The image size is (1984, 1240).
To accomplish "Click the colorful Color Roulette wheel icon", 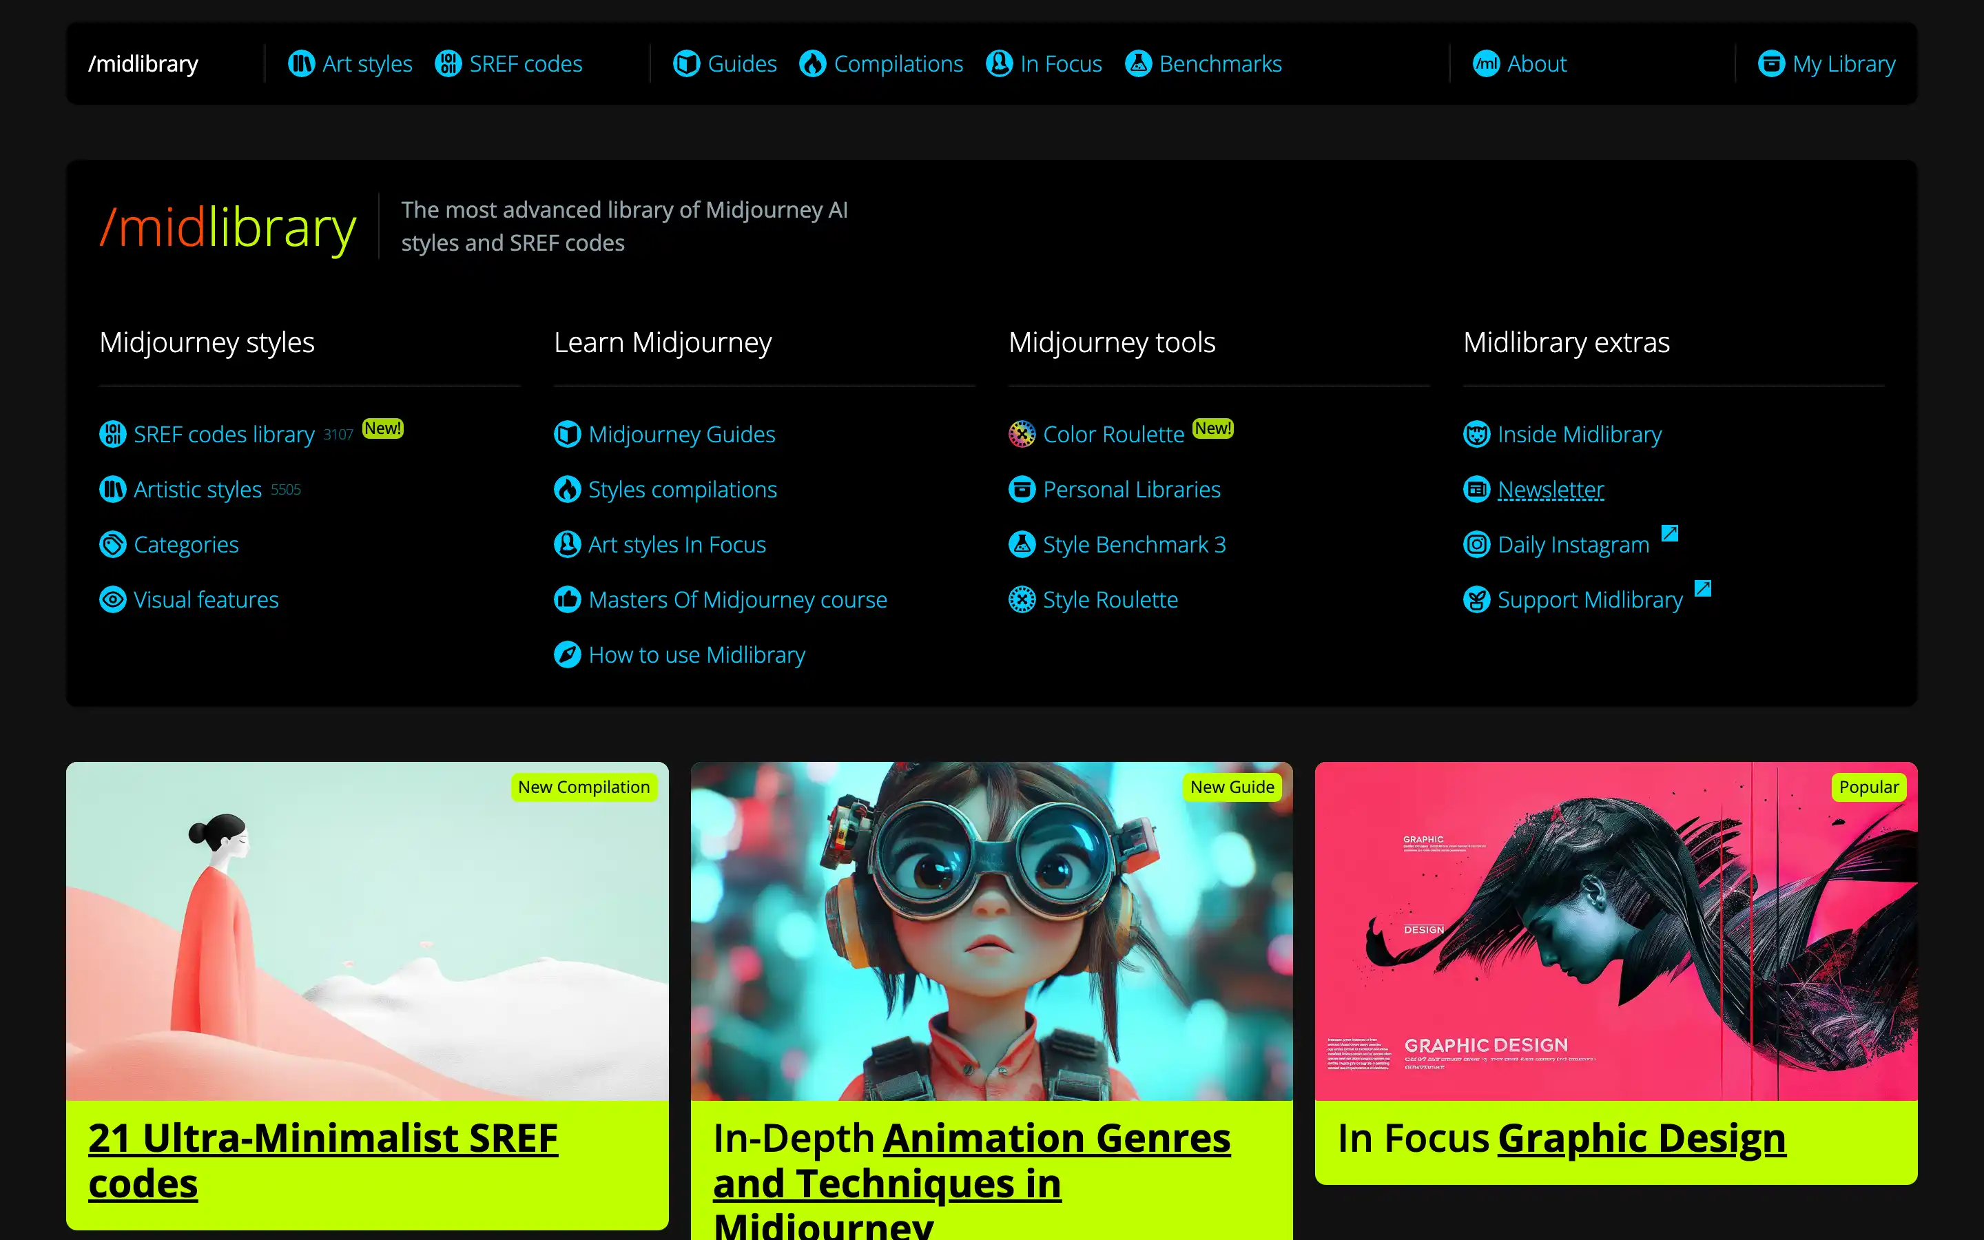I will [x=1022, y=434].
